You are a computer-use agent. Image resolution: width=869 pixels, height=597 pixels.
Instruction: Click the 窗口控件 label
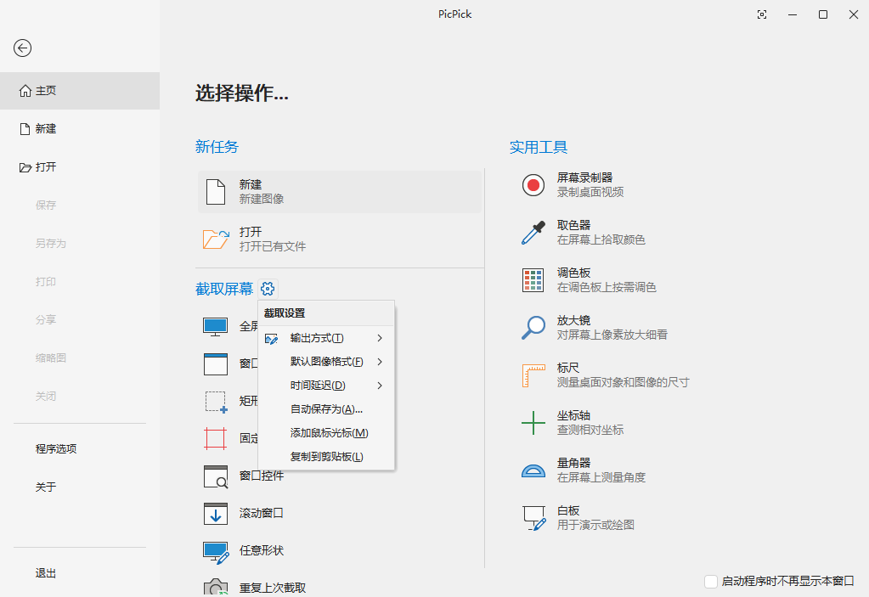[261, 476]
